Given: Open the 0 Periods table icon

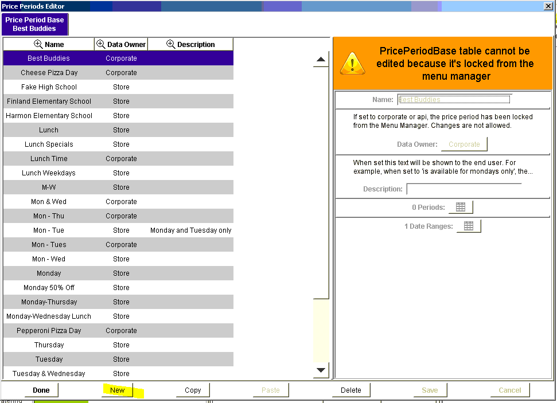Looking at the screenshot, I should (461, 207).
